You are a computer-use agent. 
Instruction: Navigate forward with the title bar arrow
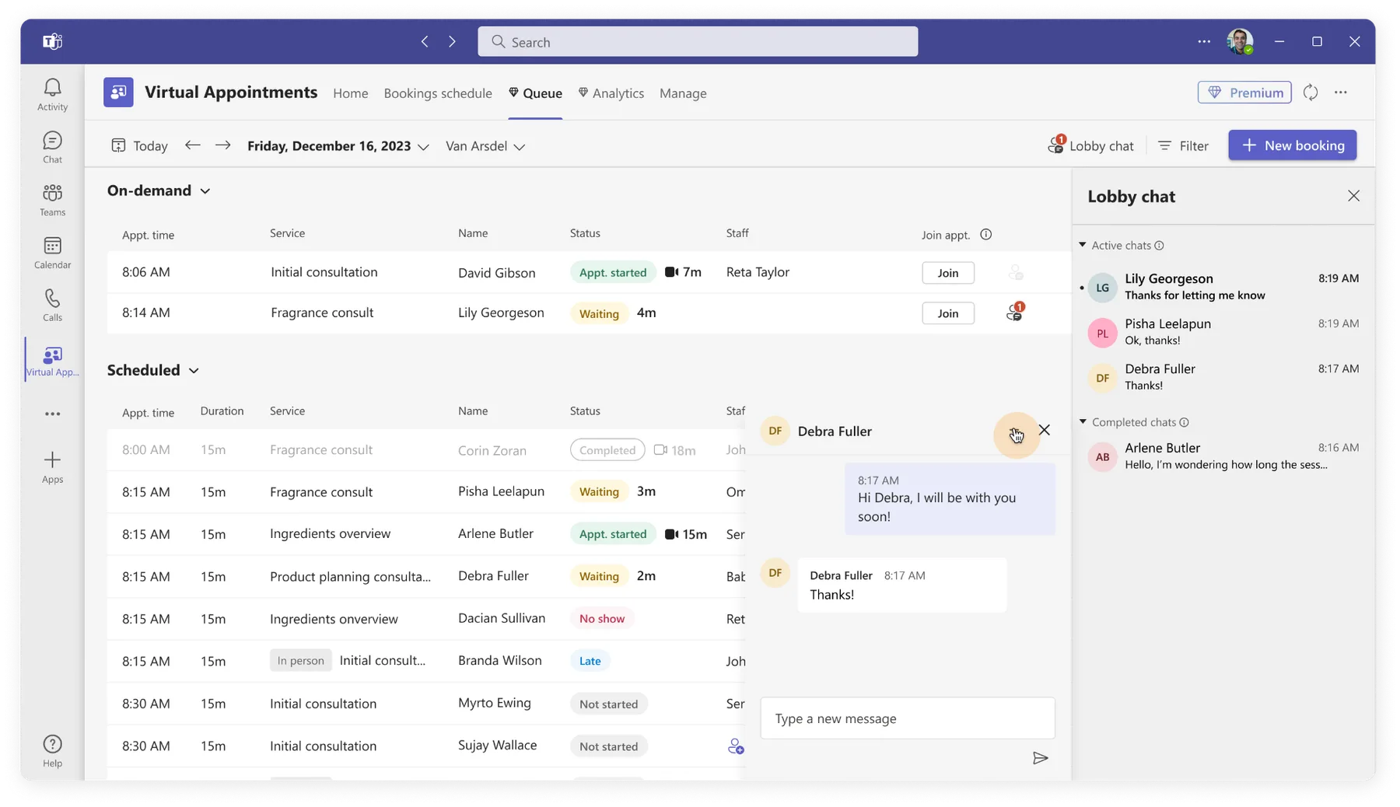[x=452, y=41]
